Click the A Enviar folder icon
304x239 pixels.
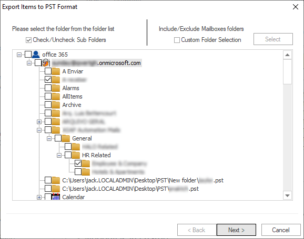point(56,71)
